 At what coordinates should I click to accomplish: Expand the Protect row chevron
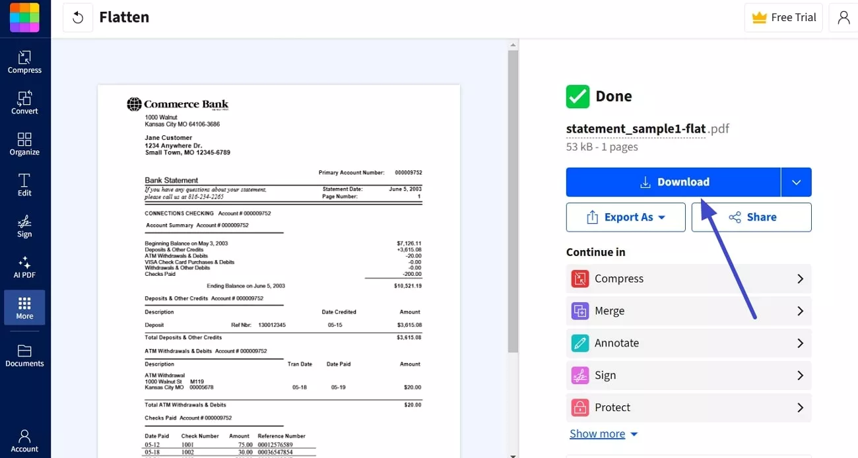[x=800, y=407]
